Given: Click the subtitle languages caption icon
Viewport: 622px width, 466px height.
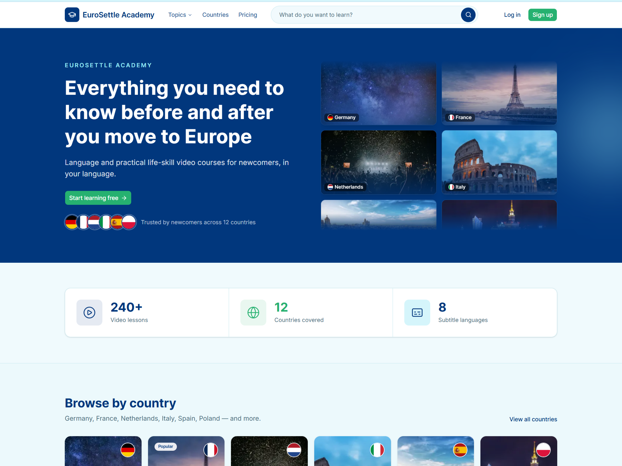Looking at the screenshot, I should click(417, 312).
